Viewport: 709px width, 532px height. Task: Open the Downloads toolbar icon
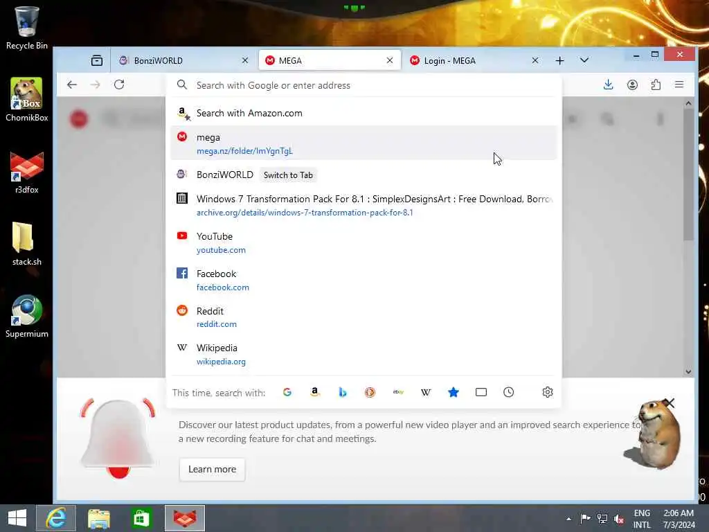[x=608, y=85]
